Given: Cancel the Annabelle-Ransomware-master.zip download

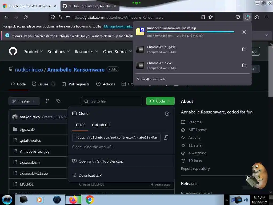Looking at the screenshot, I should (244, 32).
